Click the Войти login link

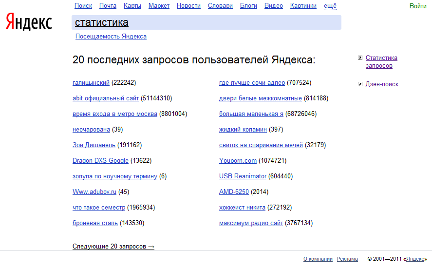pos(418,6)
